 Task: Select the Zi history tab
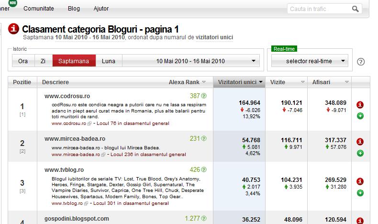tap(44, 61)
